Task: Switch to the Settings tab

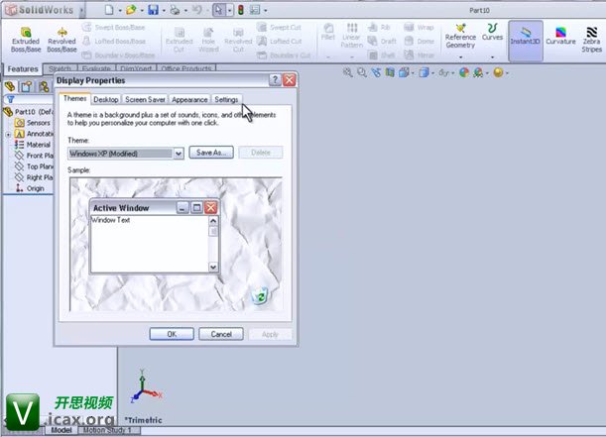Action: click(x=226, y=100)
